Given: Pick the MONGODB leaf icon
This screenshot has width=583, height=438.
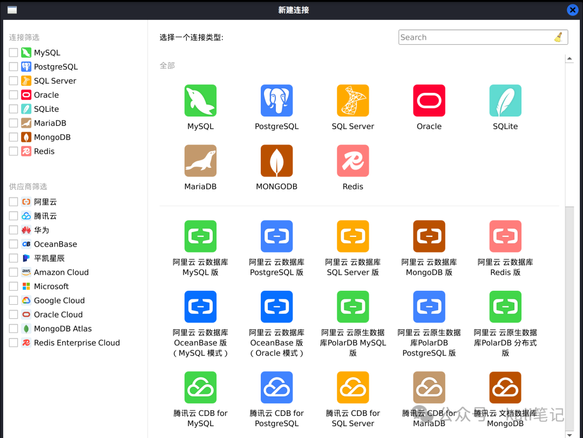Looking at the screenshot, I should (276, 161).
